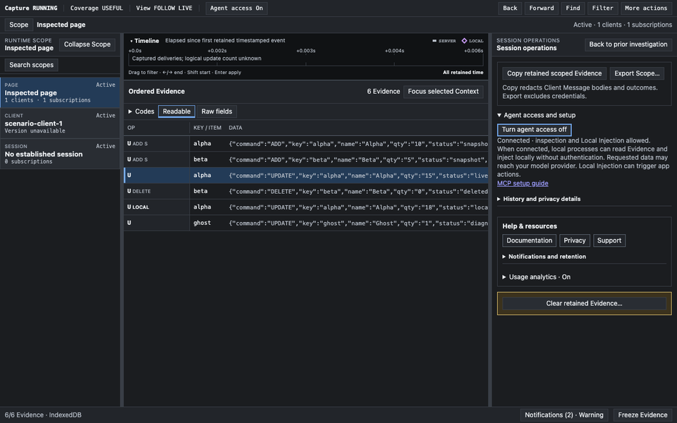
Task: Open the Find tool
Action: 573,8
